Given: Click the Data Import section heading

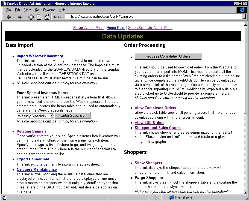Looking at the screenshot, I should point(19,45).
